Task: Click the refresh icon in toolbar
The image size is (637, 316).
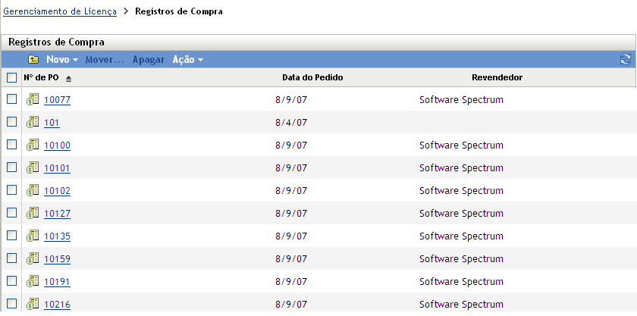Action: pos(626,59)
